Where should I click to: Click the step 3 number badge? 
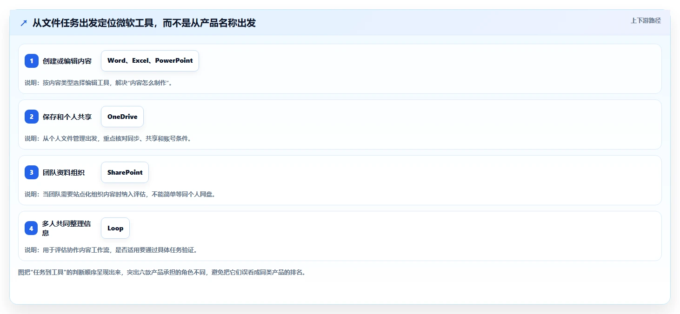pos(32,172)
